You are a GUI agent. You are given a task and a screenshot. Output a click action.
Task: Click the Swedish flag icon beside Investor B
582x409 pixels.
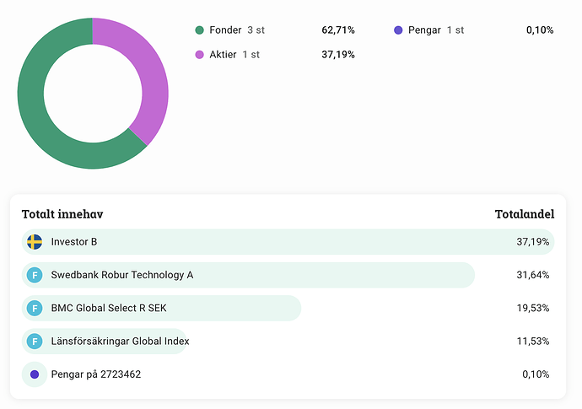35,242
